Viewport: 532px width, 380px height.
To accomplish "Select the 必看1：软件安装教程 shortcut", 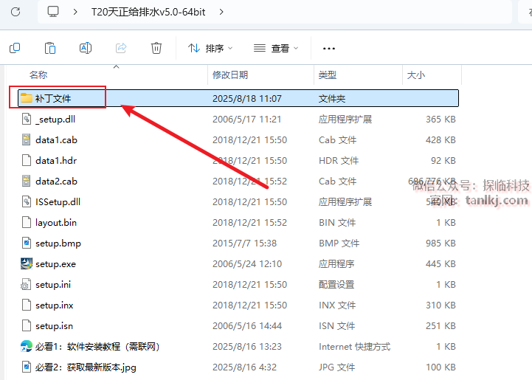I will pos(97,346).
